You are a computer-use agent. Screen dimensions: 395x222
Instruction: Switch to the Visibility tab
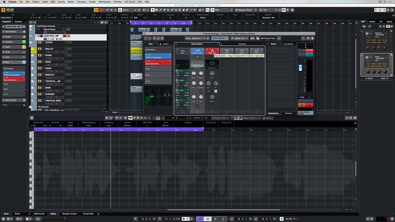[x=18, y=22]
